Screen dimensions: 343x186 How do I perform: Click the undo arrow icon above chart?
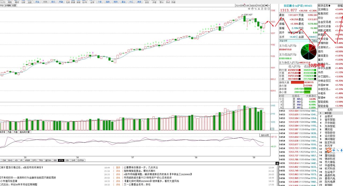tap(256, 9)
